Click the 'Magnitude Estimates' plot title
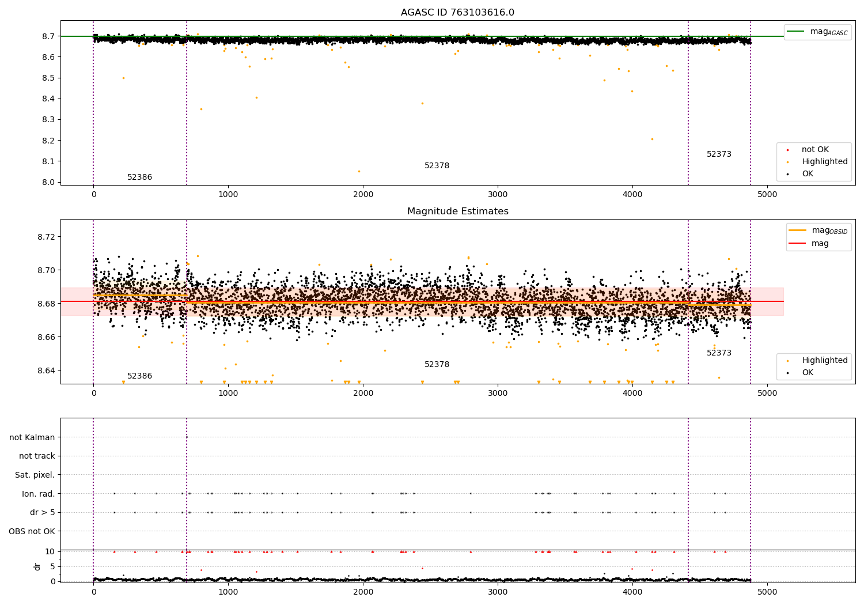This screenshot has width=864, height=605. (x=457, y=211)
